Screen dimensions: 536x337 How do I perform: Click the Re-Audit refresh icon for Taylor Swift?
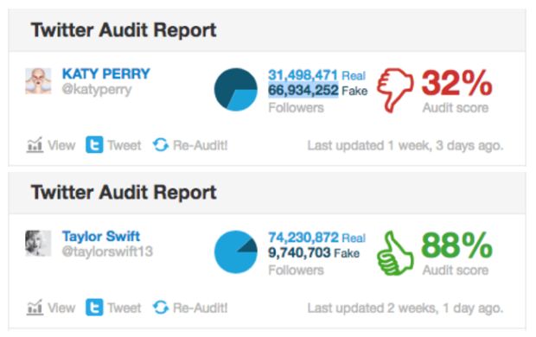(160, 308)
